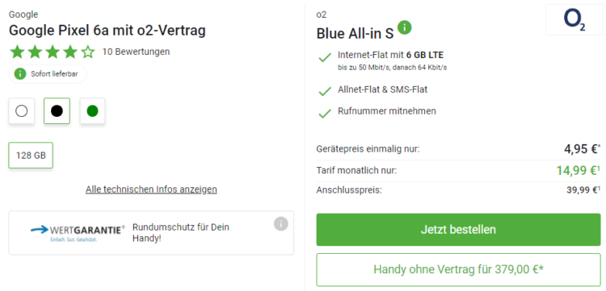
Task: Click the fifth empty rating star
Action: pos(88,52)
